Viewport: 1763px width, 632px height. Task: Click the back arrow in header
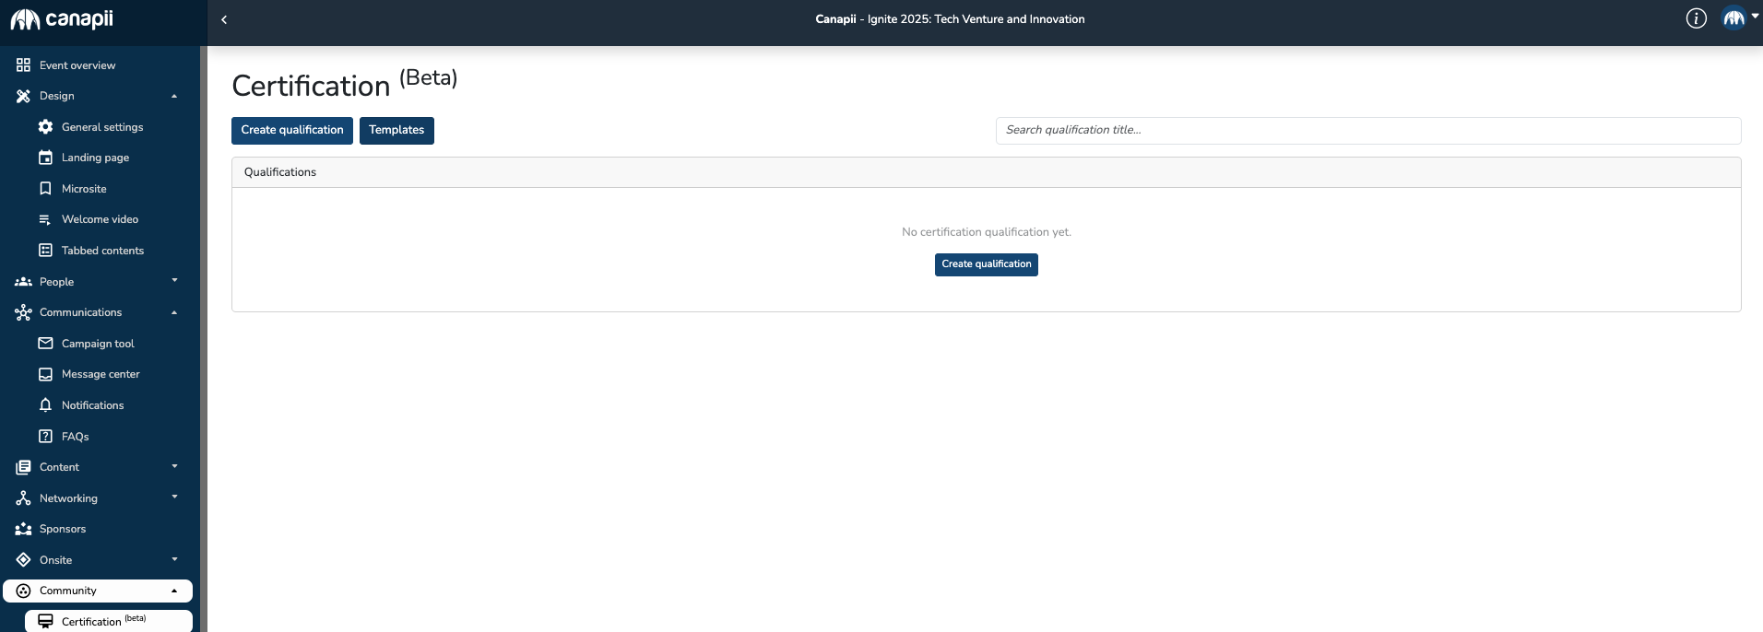point(224,19)
